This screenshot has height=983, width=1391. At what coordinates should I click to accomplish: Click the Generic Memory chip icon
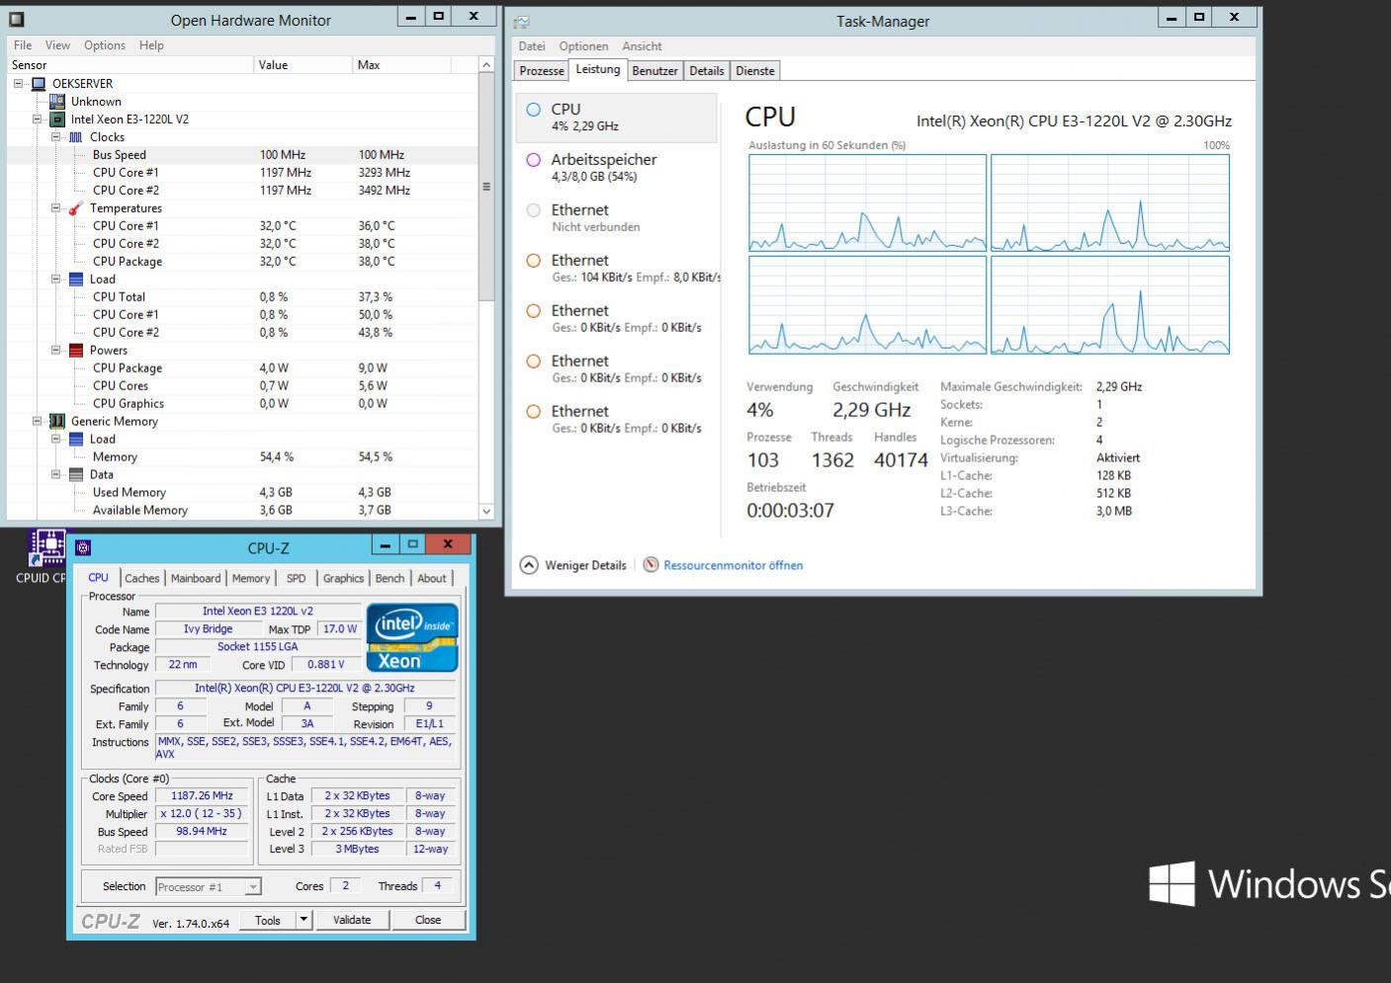point(57,422)
